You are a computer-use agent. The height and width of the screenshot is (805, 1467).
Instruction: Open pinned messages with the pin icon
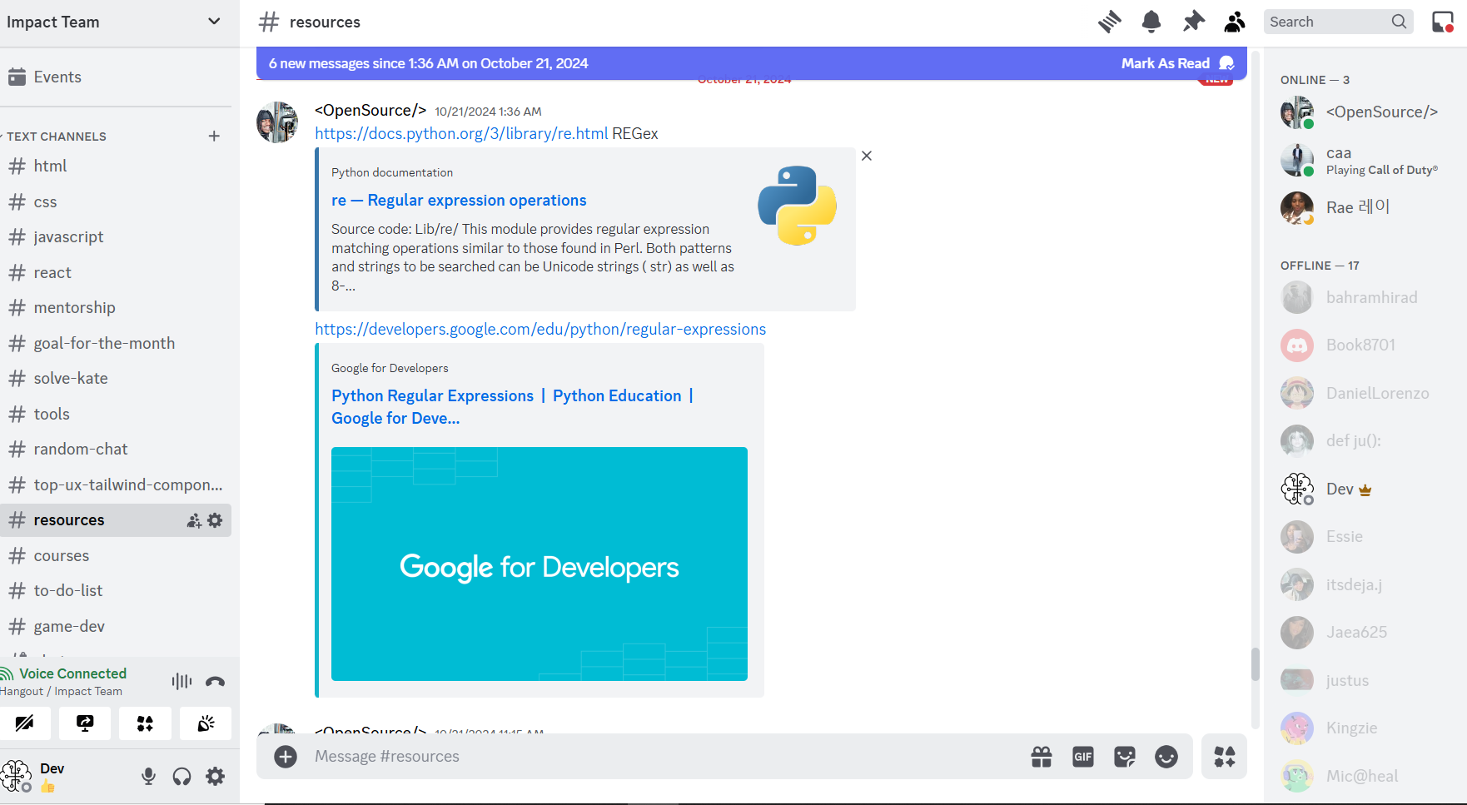1193,22
